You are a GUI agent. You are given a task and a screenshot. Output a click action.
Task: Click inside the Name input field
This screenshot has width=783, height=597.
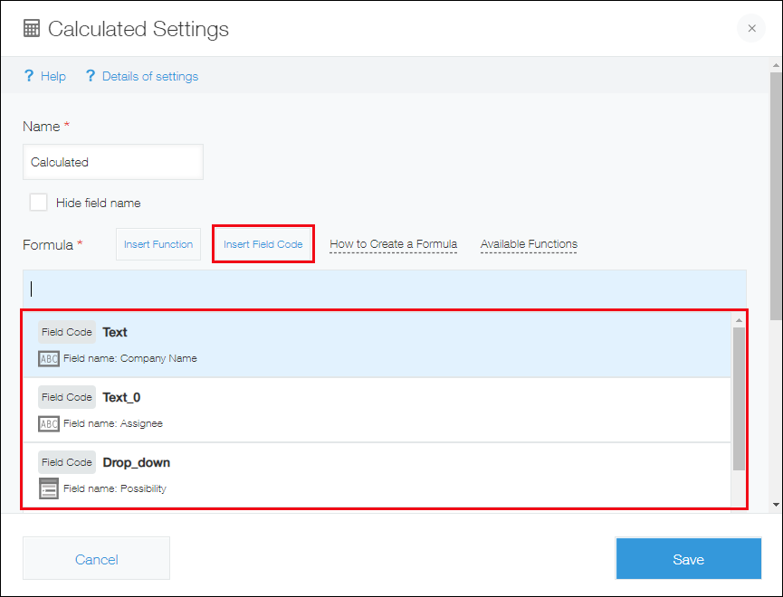(x=112, y=161)
